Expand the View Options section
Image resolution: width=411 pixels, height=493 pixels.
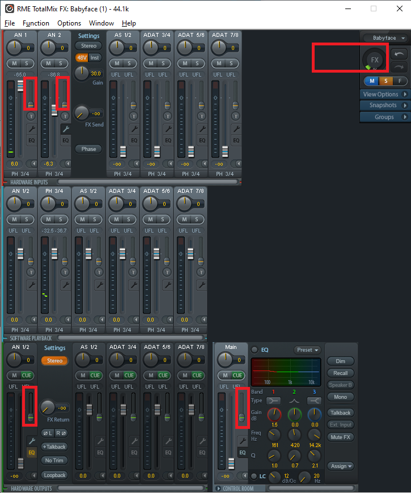384,94
